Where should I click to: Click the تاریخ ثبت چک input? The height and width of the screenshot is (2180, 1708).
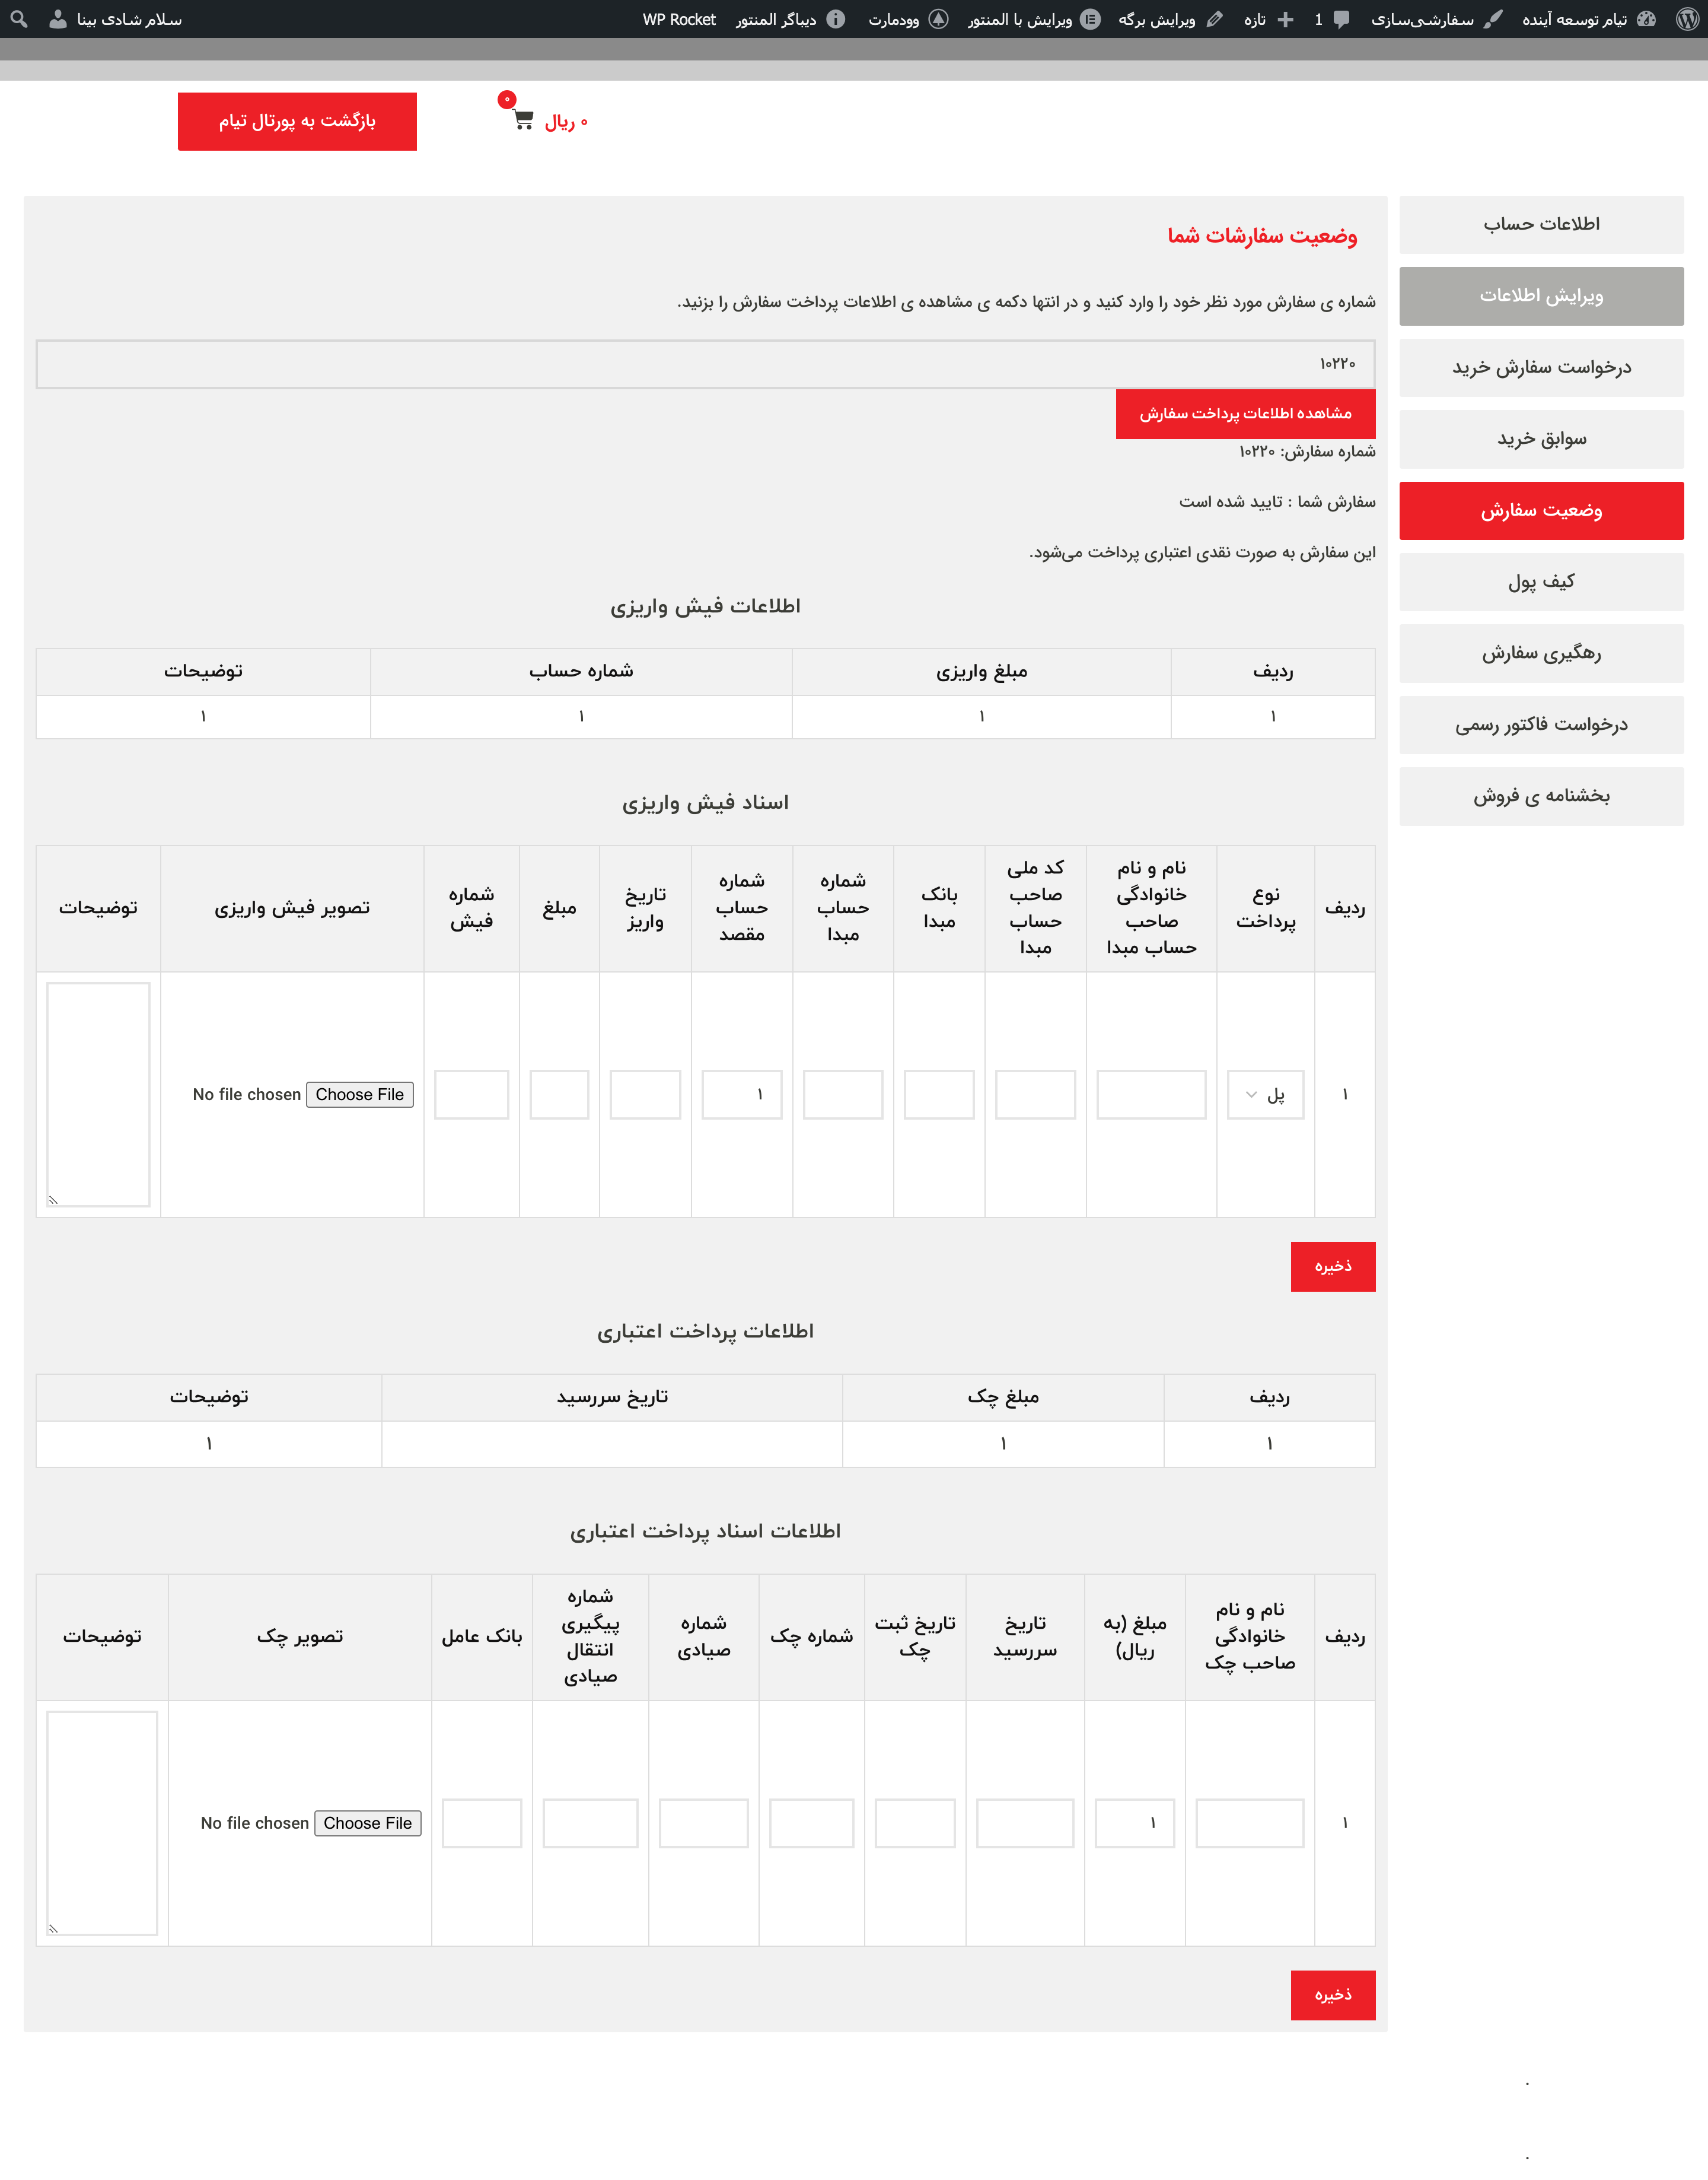pyautogui.click(x=915, y=1823)
